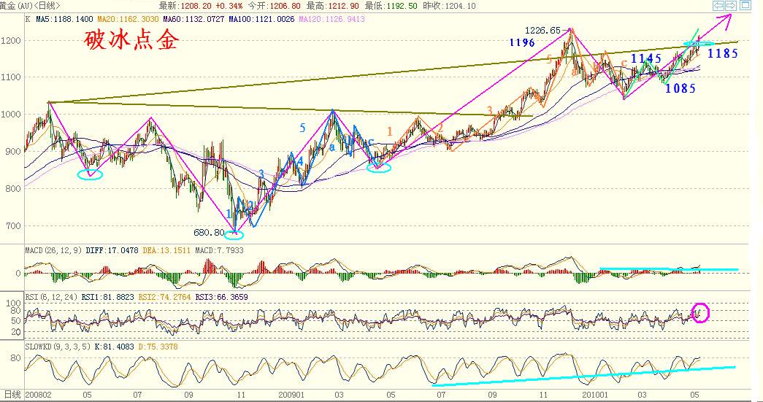Viewport: 763px width, 402px height.
Task: Click the MACD(26,12,9) indicator name
Action: [53, 250]
